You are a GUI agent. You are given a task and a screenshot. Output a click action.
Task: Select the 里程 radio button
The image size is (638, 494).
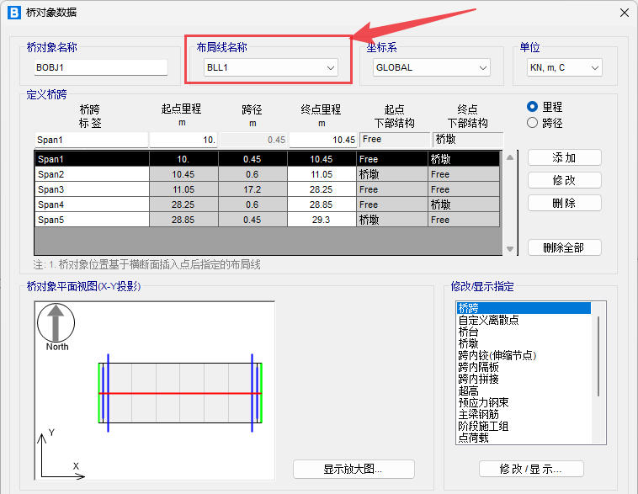[532, 107]
